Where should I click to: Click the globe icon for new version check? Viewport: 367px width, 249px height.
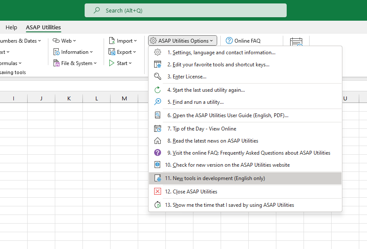(158, 165)
